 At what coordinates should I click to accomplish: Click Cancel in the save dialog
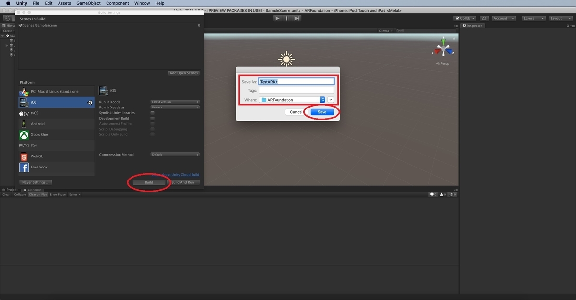click(x=296, y=112)
